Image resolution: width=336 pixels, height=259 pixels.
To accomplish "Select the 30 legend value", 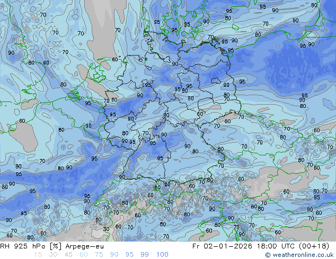I will 53,255.
